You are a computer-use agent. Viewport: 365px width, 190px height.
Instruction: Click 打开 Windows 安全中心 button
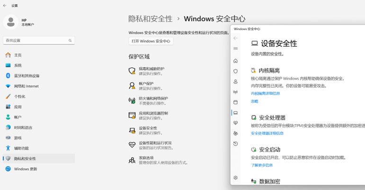click(x=151, y=41)
